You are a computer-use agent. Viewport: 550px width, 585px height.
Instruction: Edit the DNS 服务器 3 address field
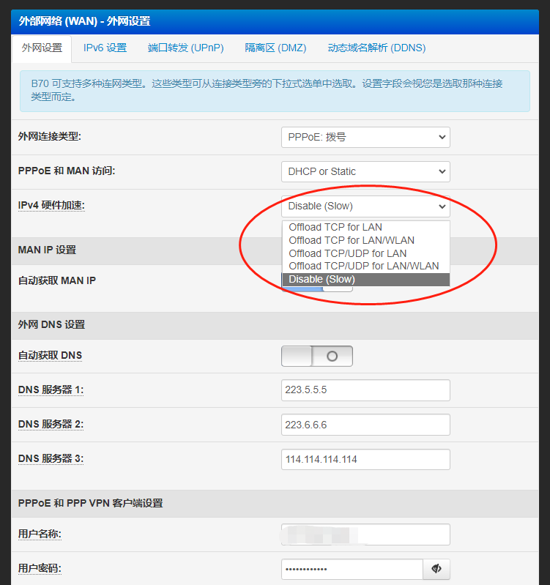365,459
